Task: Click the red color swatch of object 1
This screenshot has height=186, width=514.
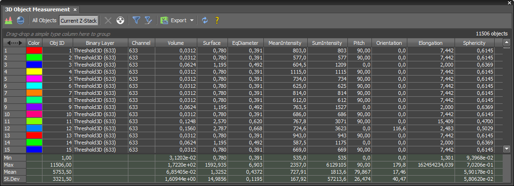Action: click(34, 51)
